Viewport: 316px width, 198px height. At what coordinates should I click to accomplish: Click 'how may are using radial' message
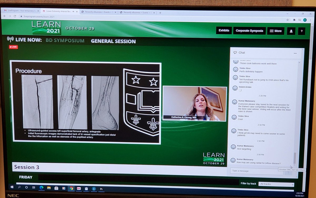(x=259, y=163)
